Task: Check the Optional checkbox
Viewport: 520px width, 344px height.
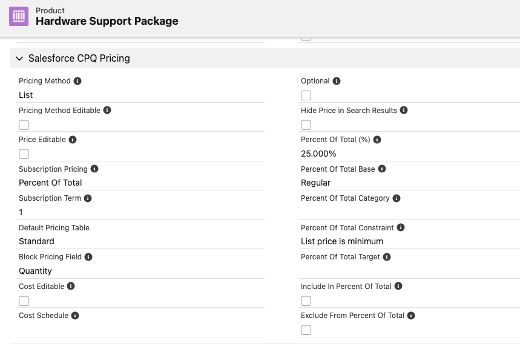Action: (x=306, y=96)
